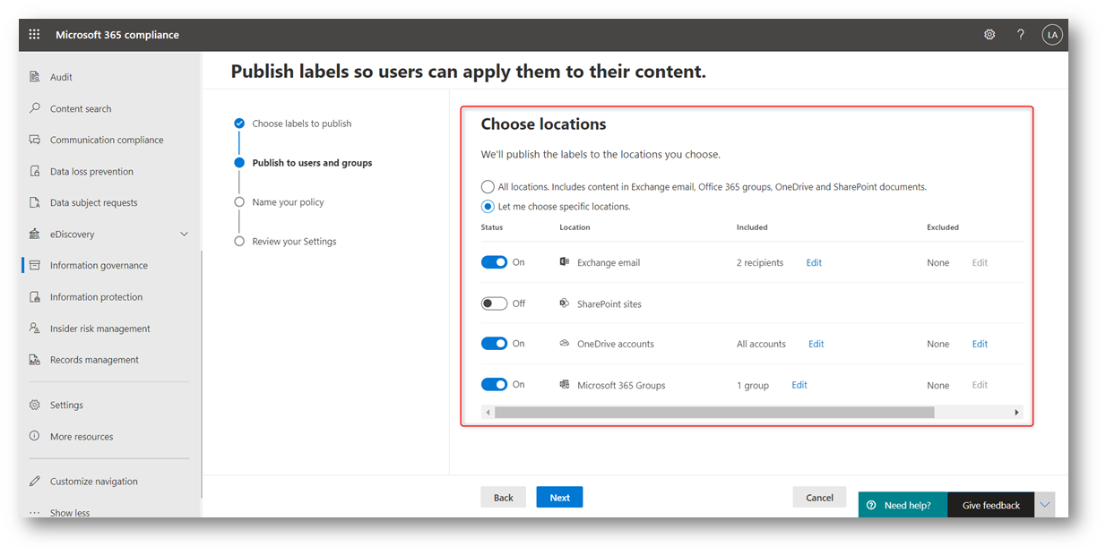1106x555 pixels.
Task: Click the Give feedback button
Action: coord(991,505)
